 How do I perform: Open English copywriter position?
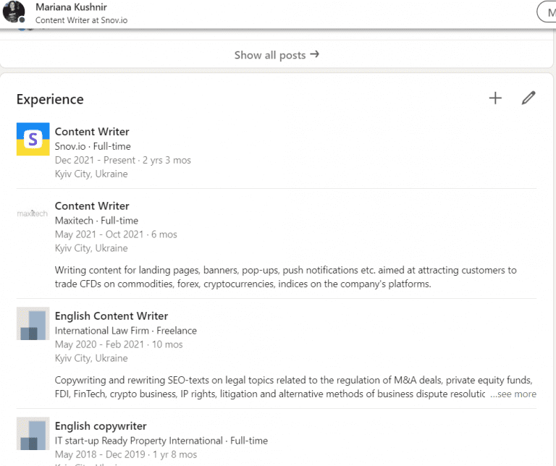[101, 426]
